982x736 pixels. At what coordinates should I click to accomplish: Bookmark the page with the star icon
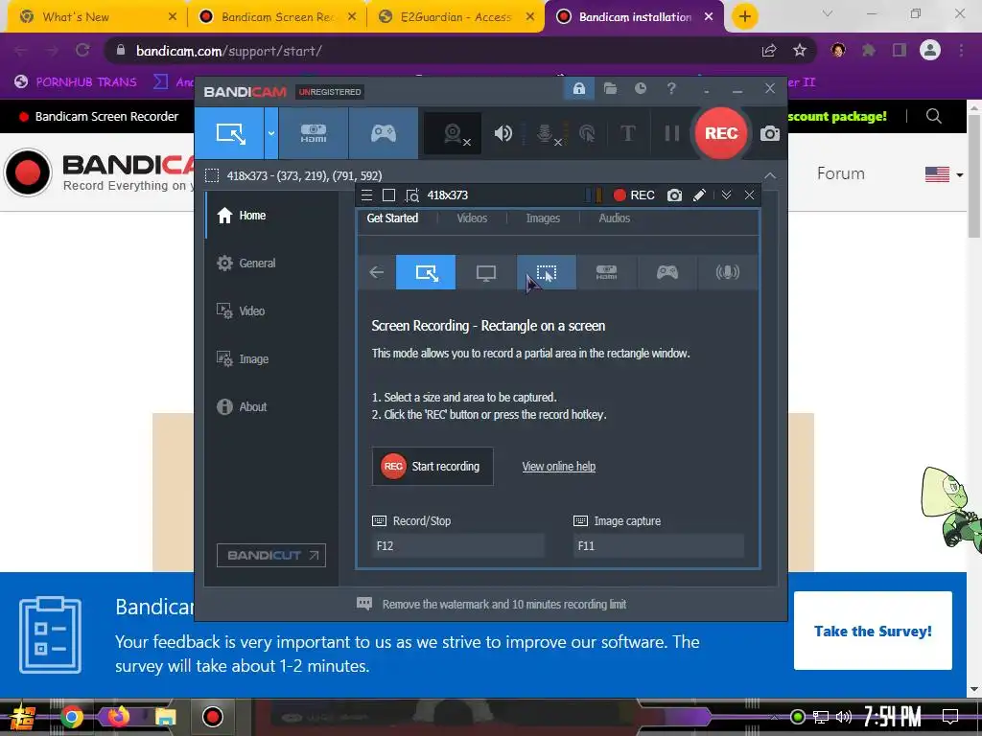[x=800, y=51]
